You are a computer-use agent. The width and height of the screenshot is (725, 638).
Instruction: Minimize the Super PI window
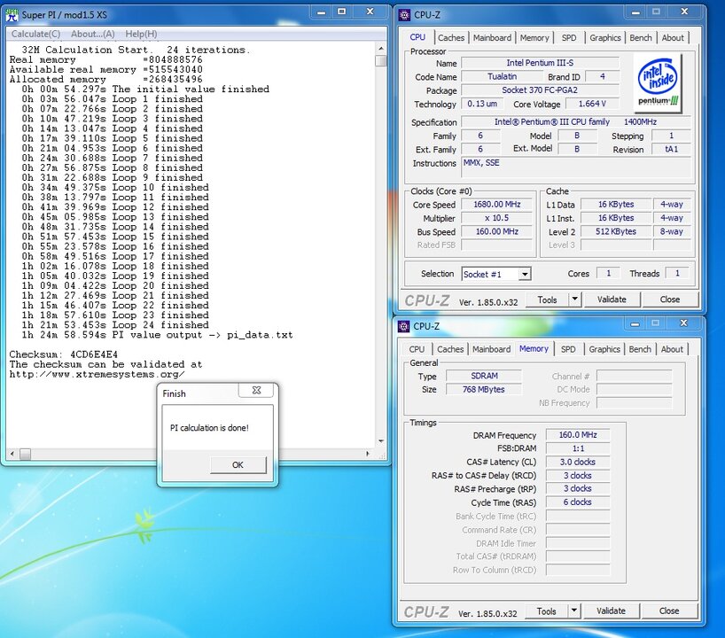(322, 12)
